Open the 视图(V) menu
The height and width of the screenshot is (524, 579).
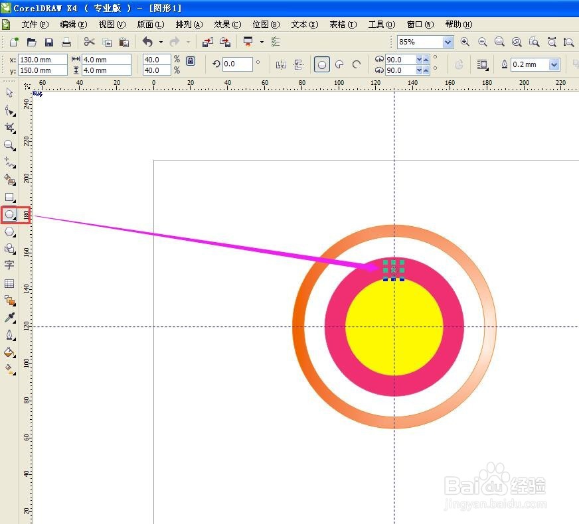(112, 25)
